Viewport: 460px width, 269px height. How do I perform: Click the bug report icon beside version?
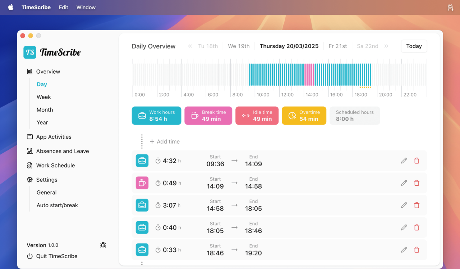[x=103, y=245]
